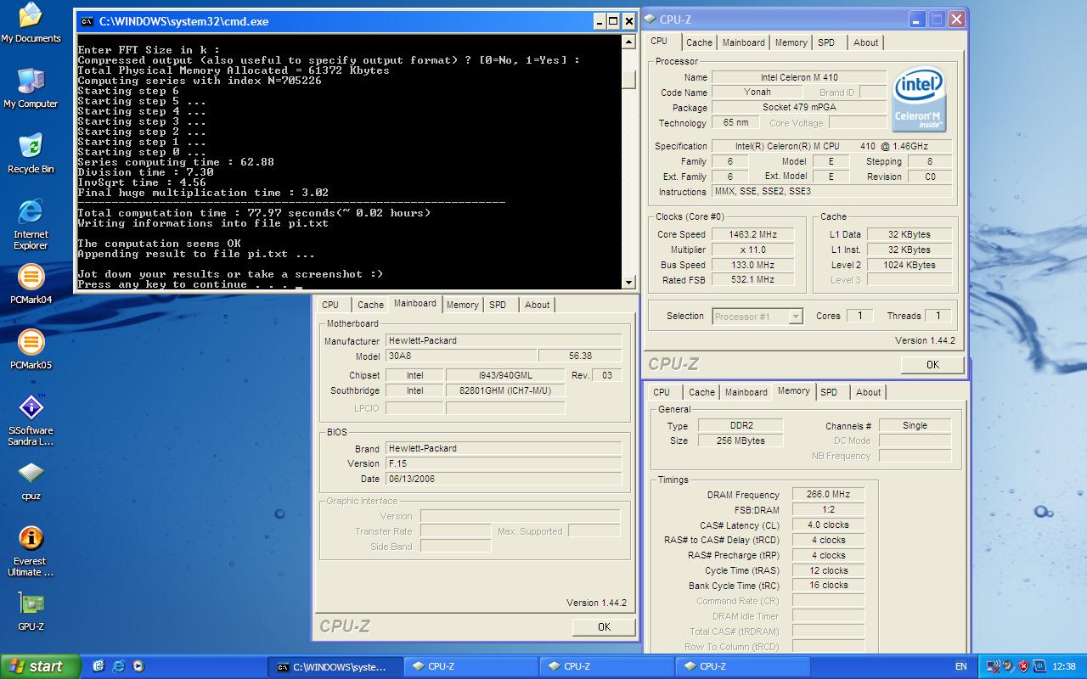The height and width of the screenshot is (679, 1087).
Task: Open Memory tab in Hewlett-Packard mainboard window
Action: point(462,305)
